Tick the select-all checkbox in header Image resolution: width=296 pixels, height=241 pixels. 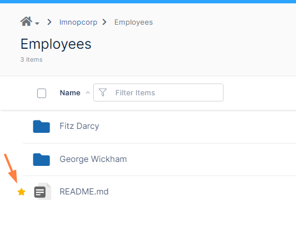click(42, 93)
